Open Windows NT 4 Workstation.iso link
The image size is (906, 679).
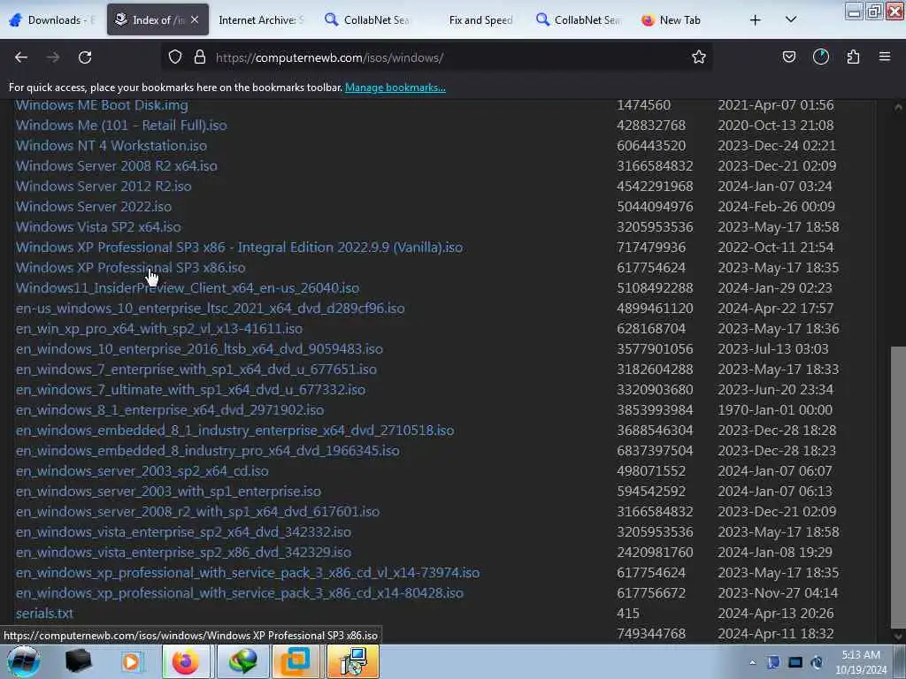[111, 146]
